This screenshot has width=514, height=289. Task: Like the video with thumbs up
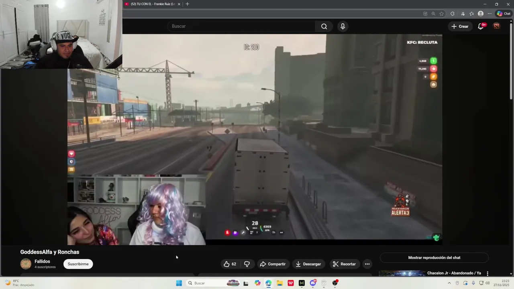click(x=230, y=264)
